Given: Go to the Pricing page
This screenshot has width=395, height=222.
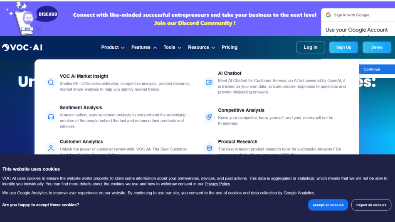Looking at the screenshot, I should pos(230,47).
